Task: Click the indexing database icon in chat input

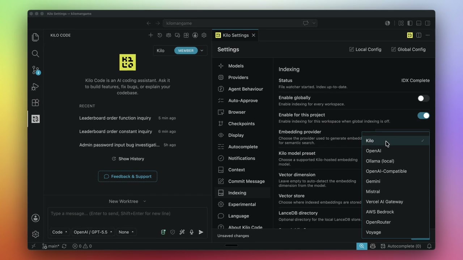Action: click(x=163, y=232)
